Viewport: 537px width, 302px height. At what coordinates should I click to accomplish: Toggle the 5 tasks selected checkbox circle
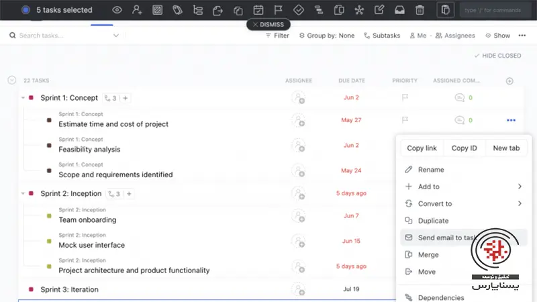pyautogui.click(x=26, y=10)
